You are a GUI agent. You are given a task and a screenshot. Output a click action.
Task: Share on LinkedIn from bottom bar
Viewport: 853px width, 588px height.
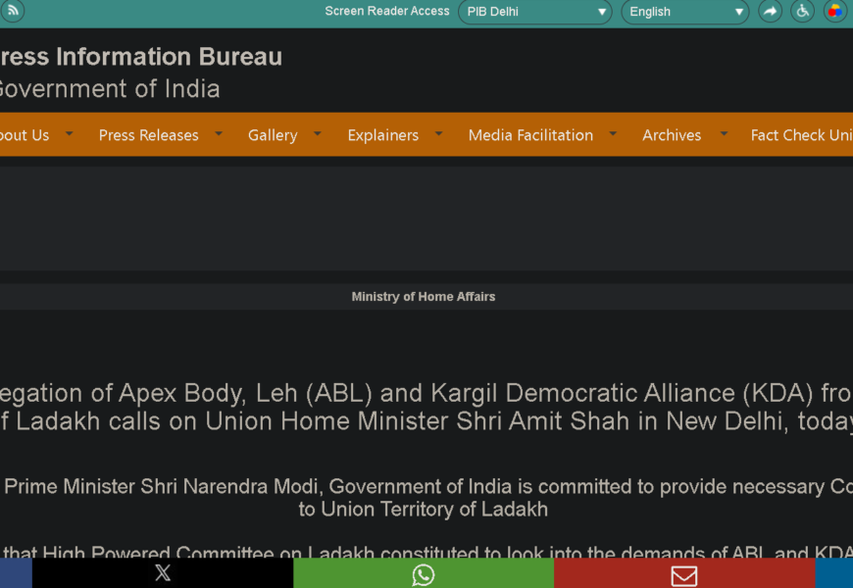pos(834,574)
